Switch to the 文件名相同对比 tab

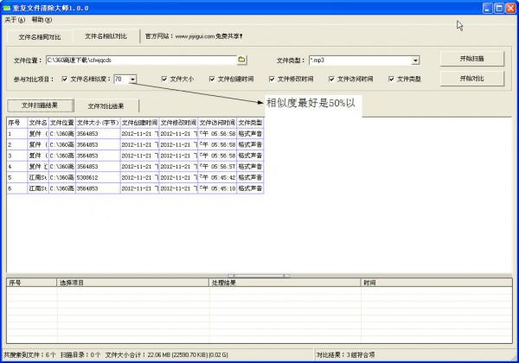point(40,37)
